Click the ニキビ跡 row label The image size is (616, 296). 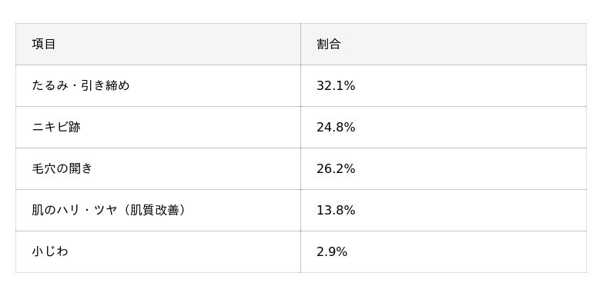pyautogui.click(x=55, y=127)
